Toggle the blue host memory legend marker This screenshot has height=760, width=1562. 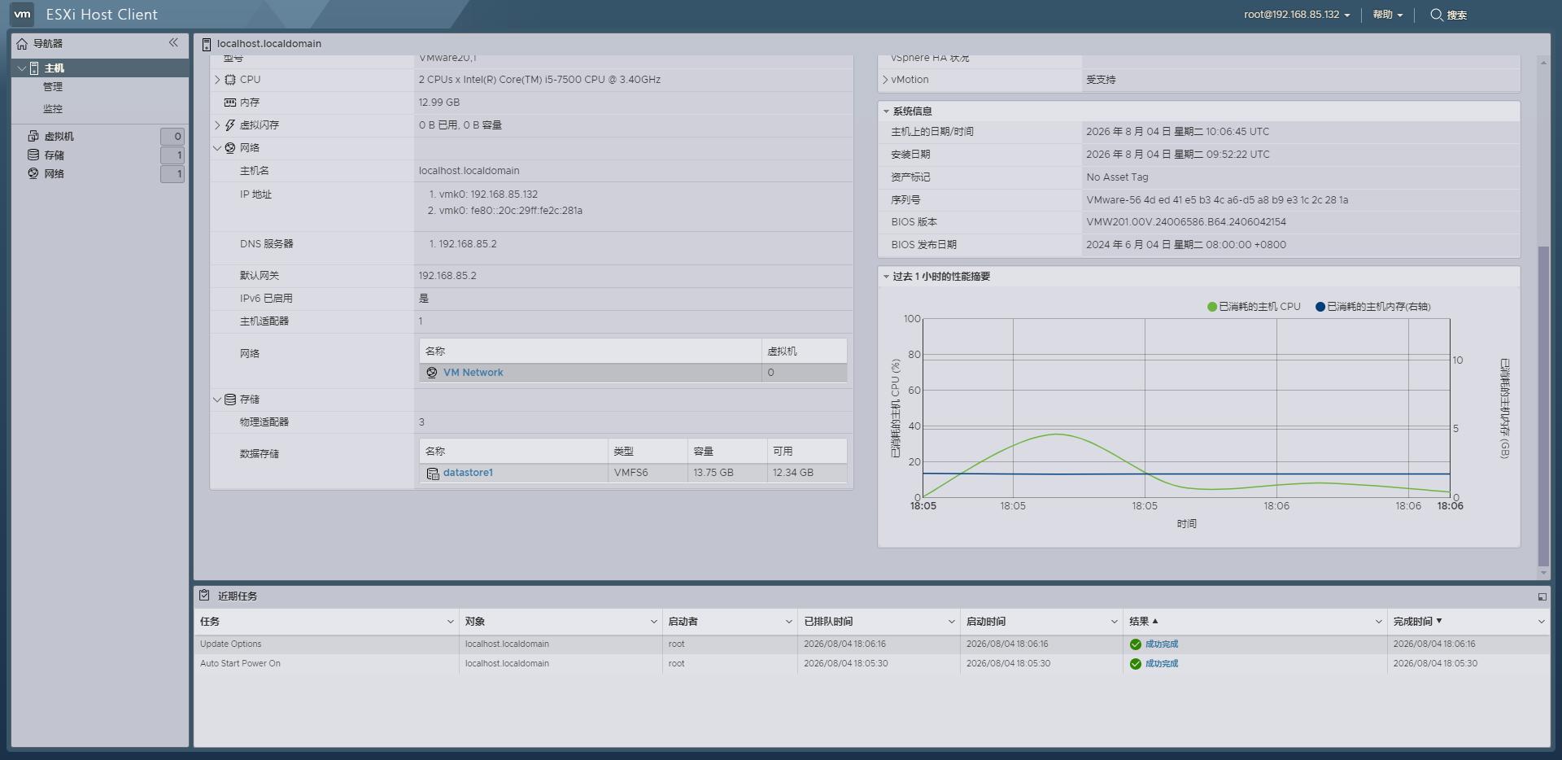click(1320, 307)
